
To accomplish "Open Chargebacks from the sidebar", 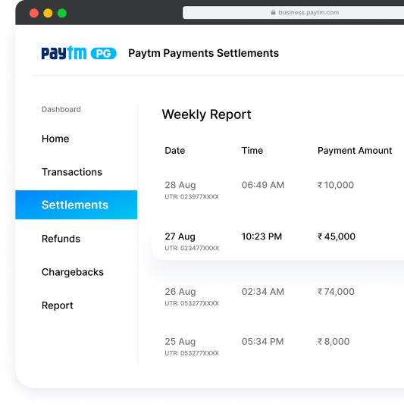I will (x=73, y=272).
